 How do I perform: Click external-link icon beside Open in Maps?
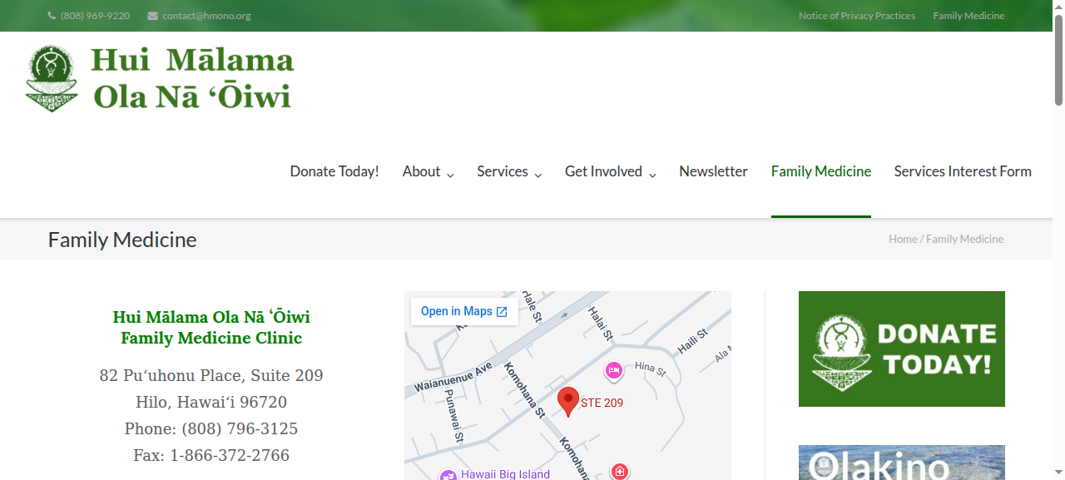pyautogui.click(x=502, y=312)
